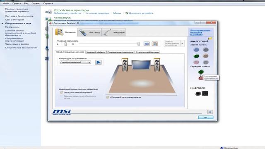Click the green rear panel audio jack
The height and width of the screenshot is (149, 265).
[196, 56]
